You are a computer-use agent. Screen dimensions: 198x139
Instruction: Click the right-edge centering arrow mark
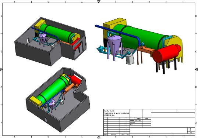pos(197,69)
